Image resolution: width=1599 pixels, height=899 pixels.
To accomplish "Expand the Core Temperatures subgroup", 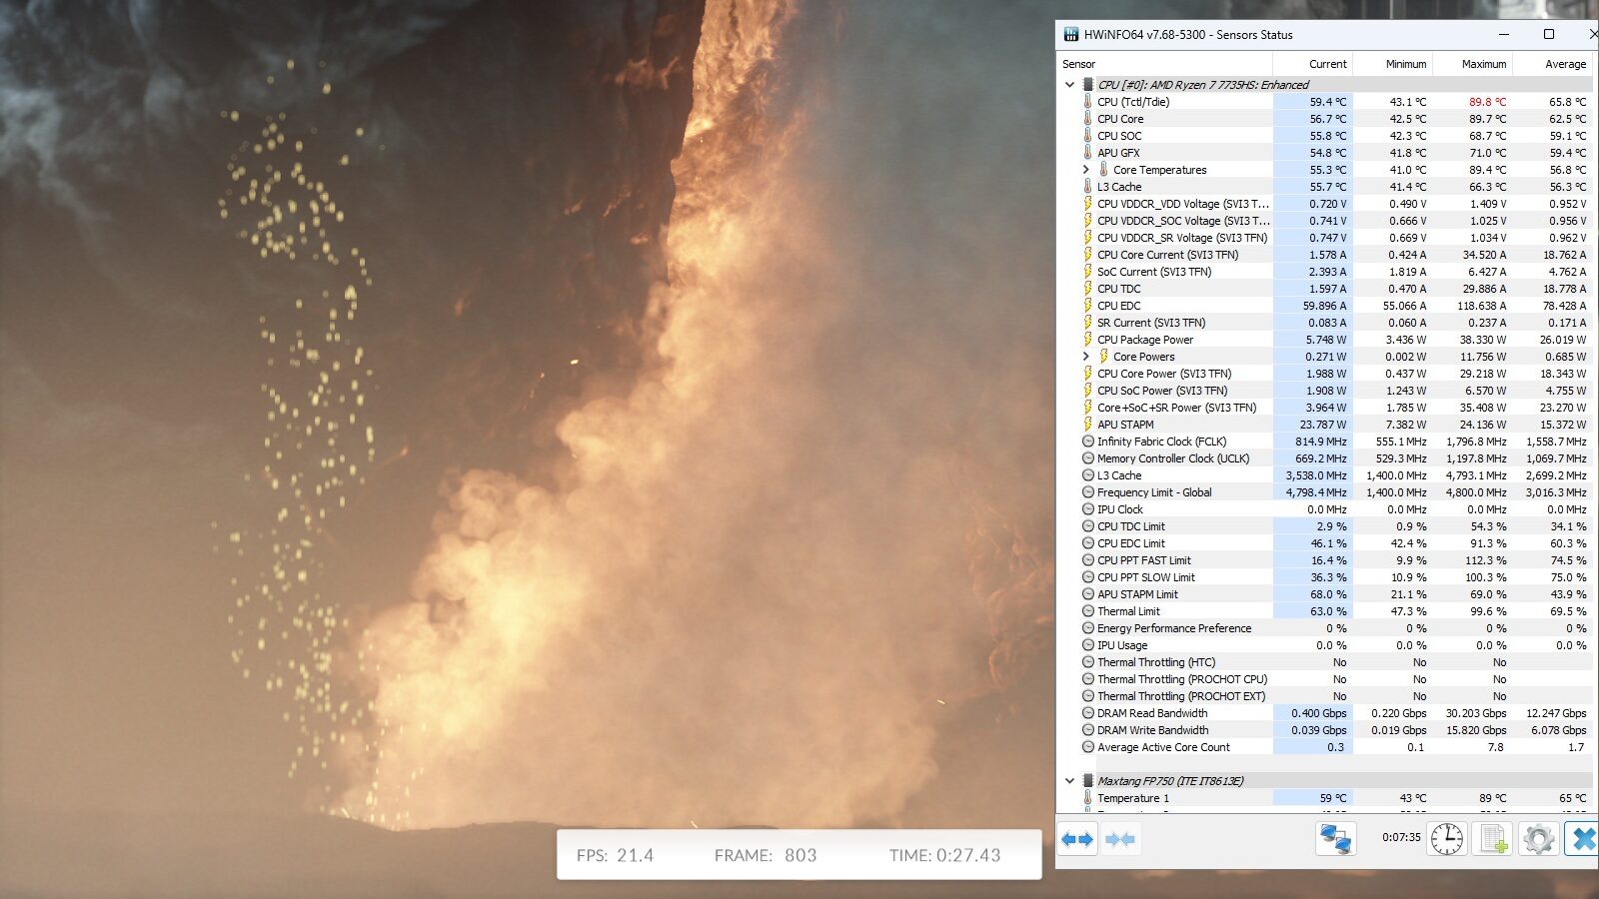I will click(x=1086, y=170).
